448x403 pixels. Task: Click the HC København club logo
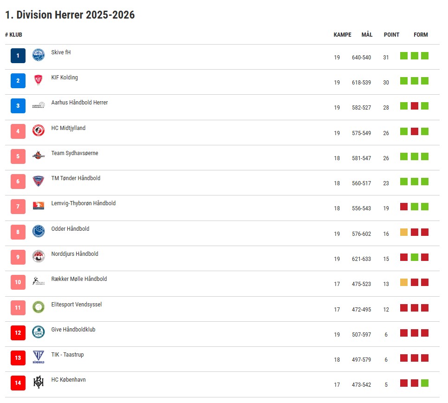(x=39, y=383)
